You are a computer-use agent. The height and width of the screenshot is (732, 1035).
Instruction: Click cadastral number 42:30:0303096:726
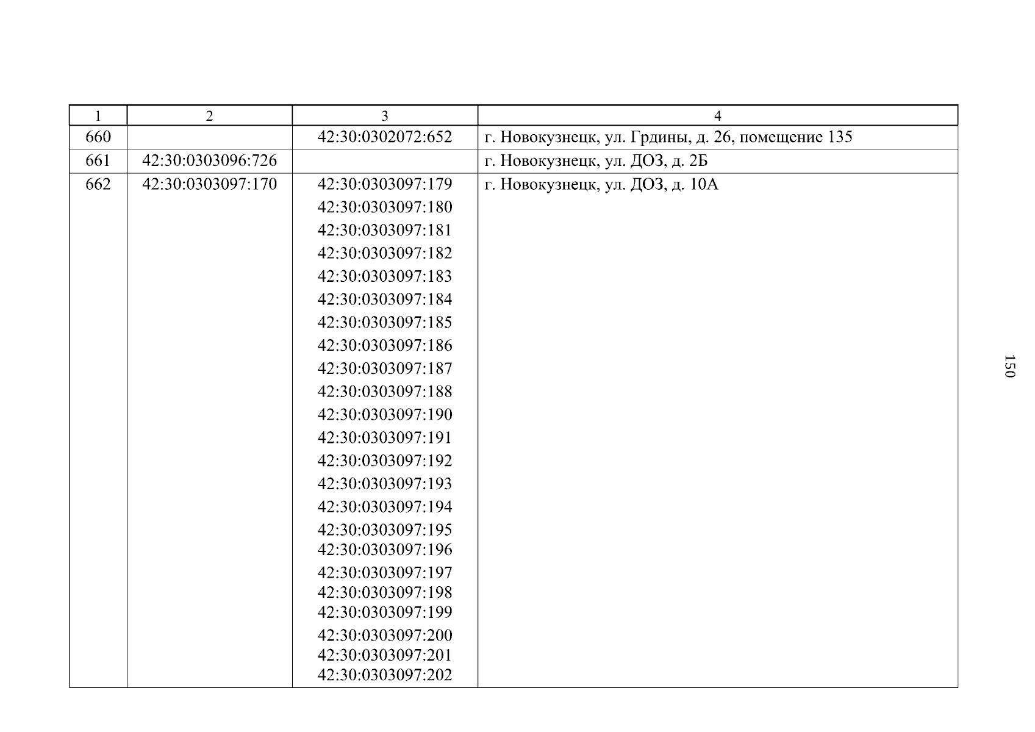(x=209, y=161)
